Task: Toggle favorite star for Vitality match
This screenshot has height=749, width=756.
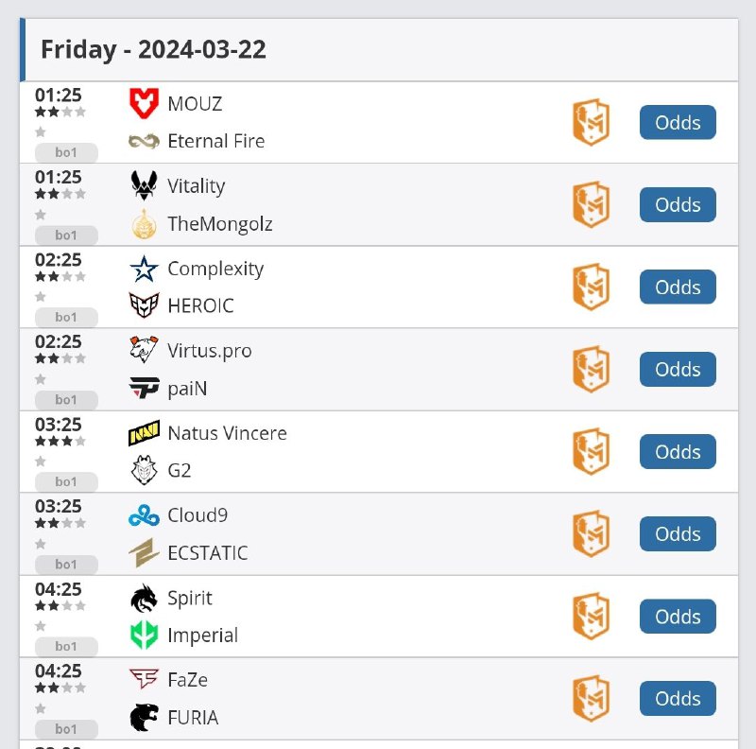Action: click(41, 215)
